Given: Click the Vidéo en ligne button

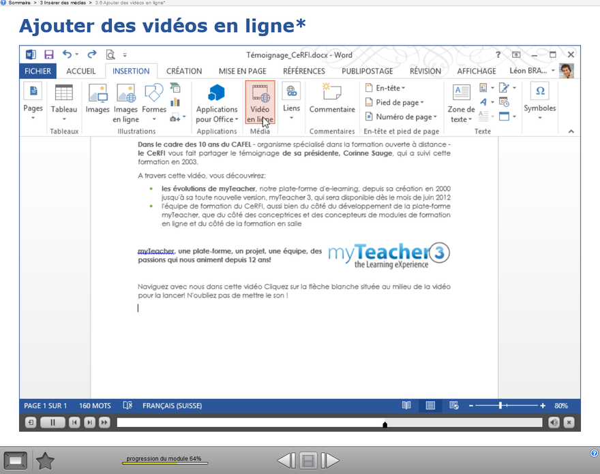Looking at the screenshot, I should click(260, 102).
